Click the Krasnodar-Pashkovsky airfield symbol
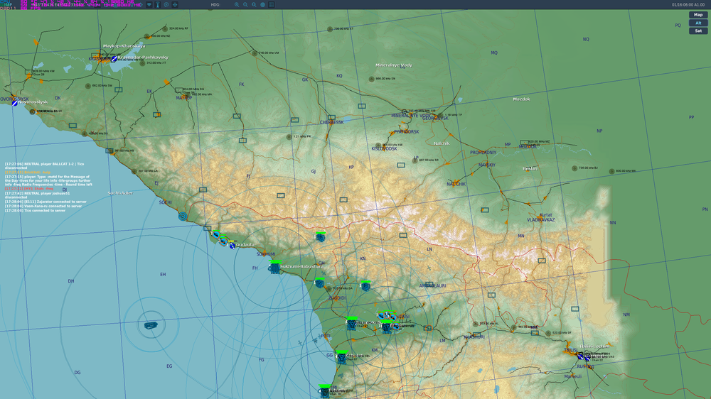Image resolution: width=711 pixels, height=399 pixels. point(114,59)
